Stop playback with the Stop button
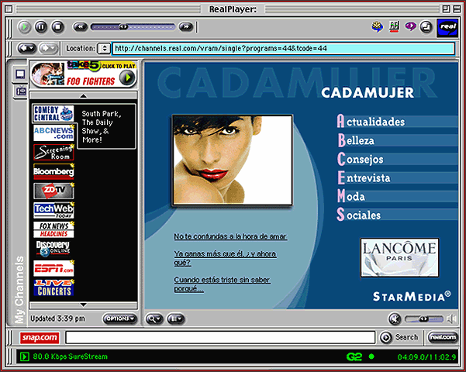 coord(58,27)
